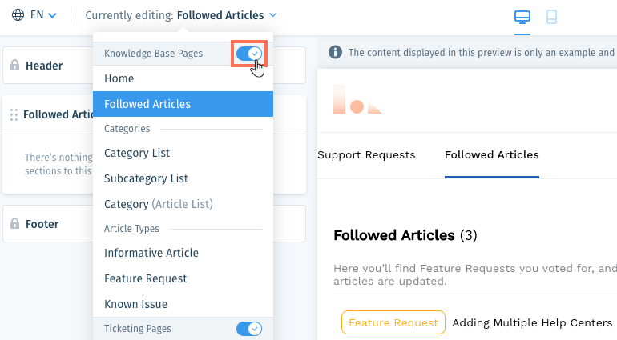Click the Header lock icon
The image size is (617, 340).
(x=14, y=65)
